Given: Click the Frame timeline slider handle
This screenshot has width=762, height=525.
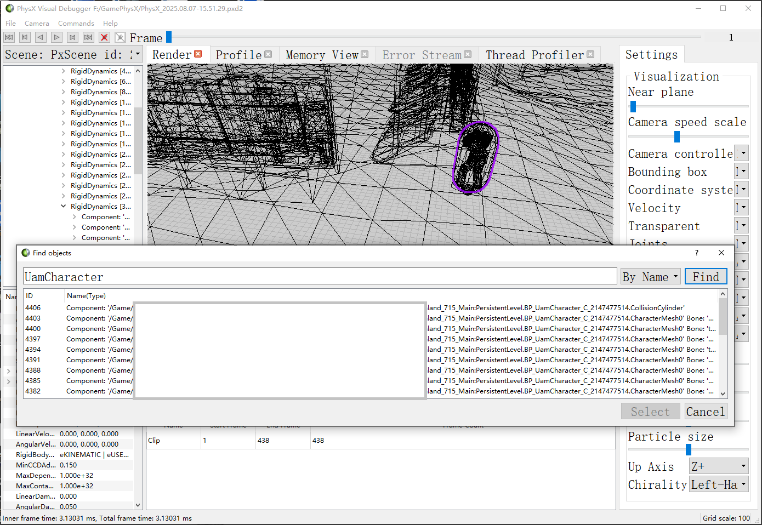Looking at the screenshot, I should (169, 37).
